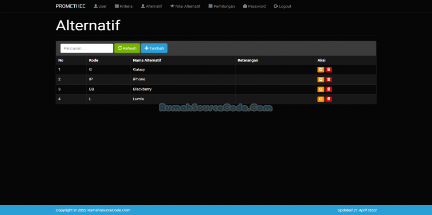Viewport: 432px width, 215px height.
Task: Select Alternatif in the navigation bar
Action: (151, 6)
